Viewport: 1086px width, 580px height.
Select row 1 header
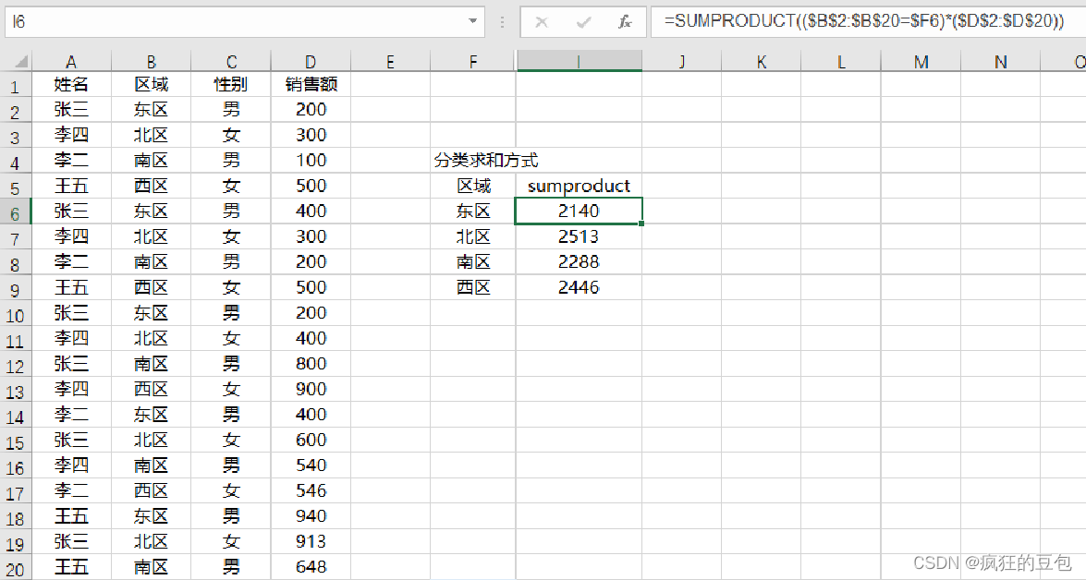click(x=15, y=86)
